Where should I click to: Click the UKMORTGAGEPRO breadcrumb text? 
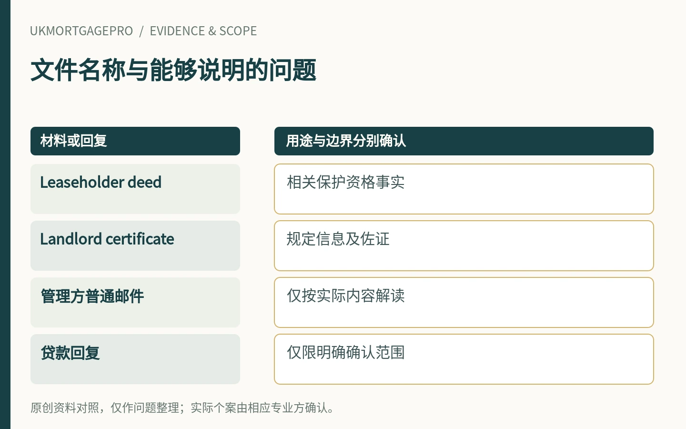pyautogui.click(x=81, y=31)
